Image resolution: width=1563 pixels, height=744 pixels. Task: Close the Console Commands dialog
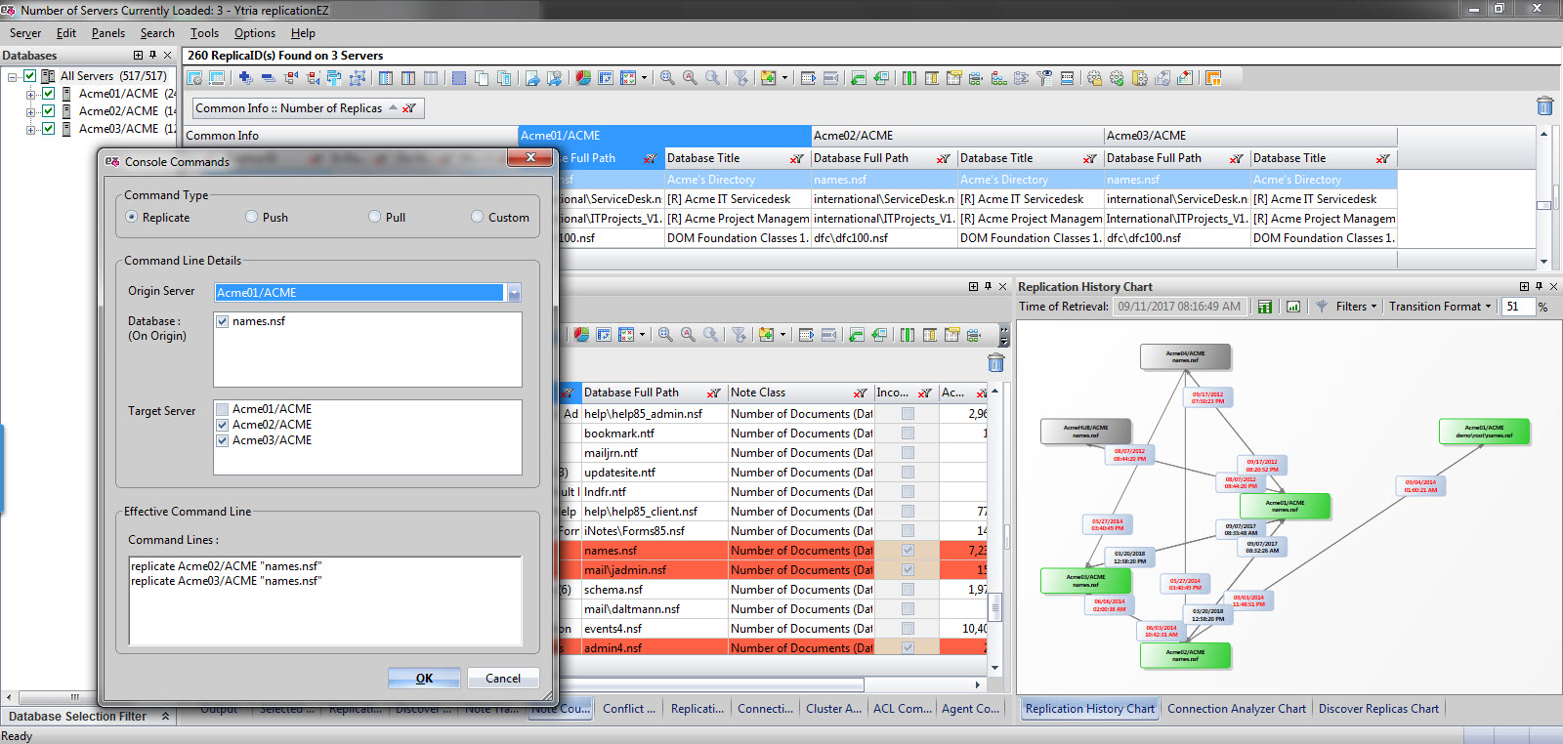[530, 158]
